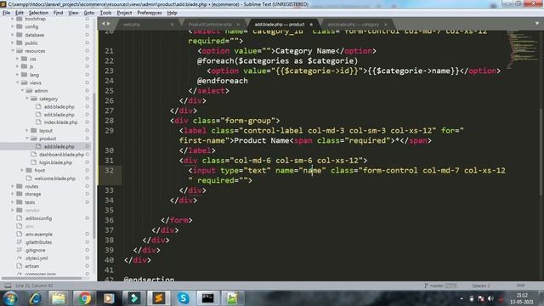Collapse the product folder

pyautogui.click(x=27, y=139)
